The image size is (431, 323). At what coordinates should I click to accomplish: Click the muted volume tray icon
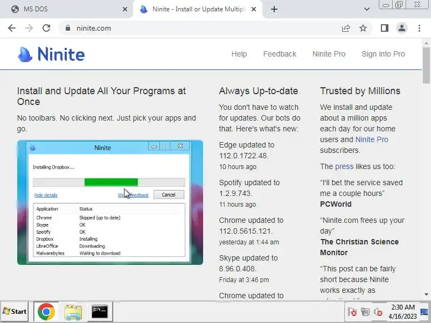(x=378, y=312)
